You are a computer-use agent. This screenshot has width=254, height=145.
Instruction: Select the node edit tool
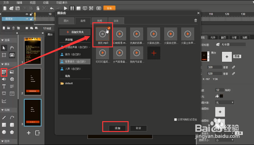(x=12, y=48)
